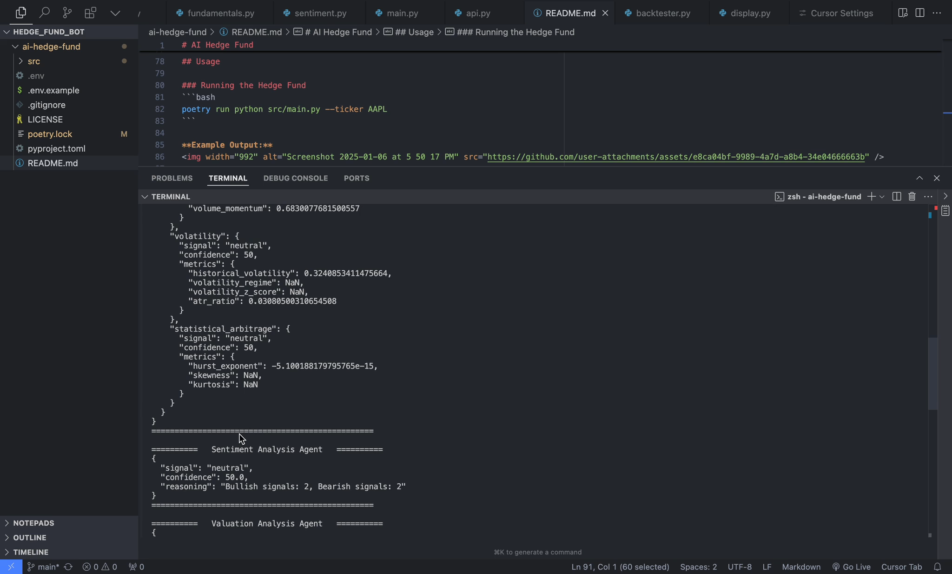952x574 pixels.
Task: Click Ln 91, Col 1 cursor position
Action: pyautogui.click(x=620, y=567)
